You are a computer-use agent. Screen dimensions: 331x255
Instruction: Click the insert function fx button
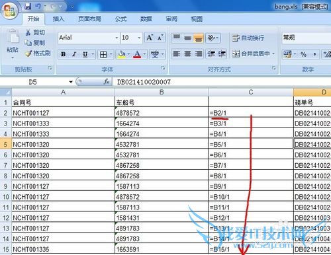click(107, 82)
